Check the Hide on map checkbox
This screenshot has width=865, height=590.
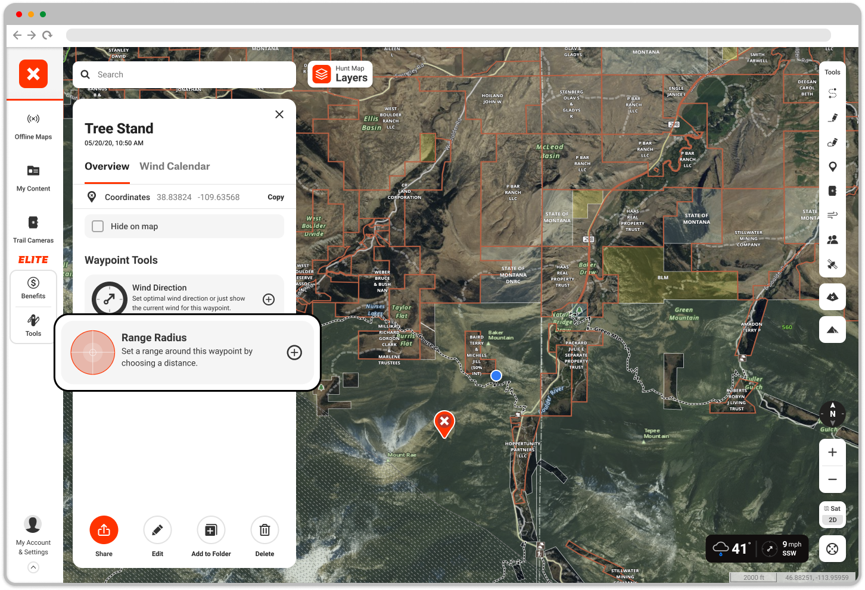[98, 226]
